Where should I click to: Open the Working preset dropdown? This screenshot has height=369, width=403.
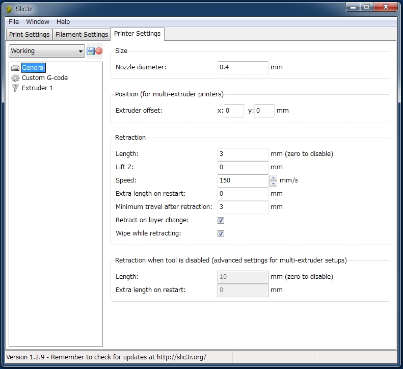click(x=47, y=51)
